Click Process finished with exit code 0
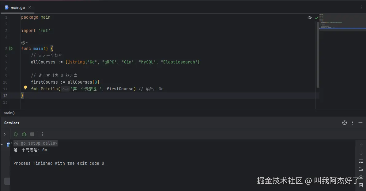This screenshot has height=191, width=366. tap(58, 163)
